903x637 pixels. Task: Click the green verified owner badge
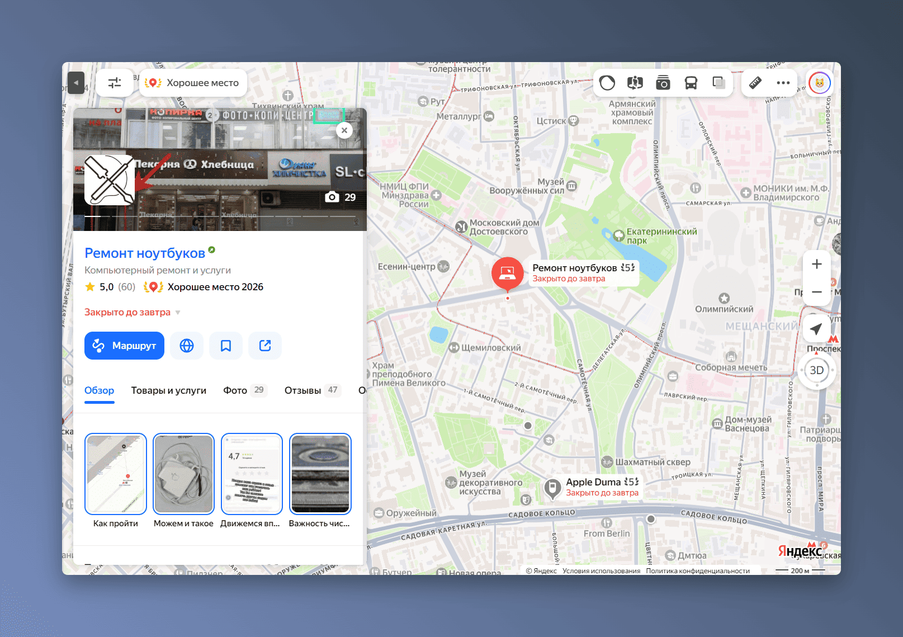(211, 249)
